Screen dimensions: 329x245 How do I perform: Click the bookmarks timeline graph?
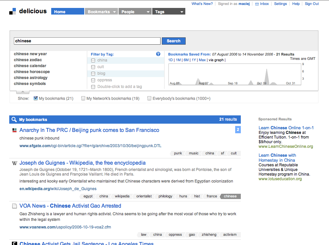click(x=235, y=74)
